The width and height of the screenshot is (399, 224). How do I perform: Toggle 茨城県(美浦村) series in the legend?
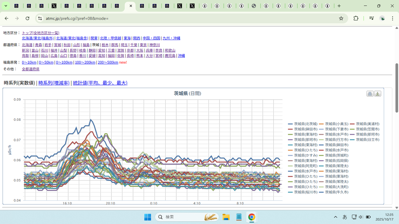(367, 124)
